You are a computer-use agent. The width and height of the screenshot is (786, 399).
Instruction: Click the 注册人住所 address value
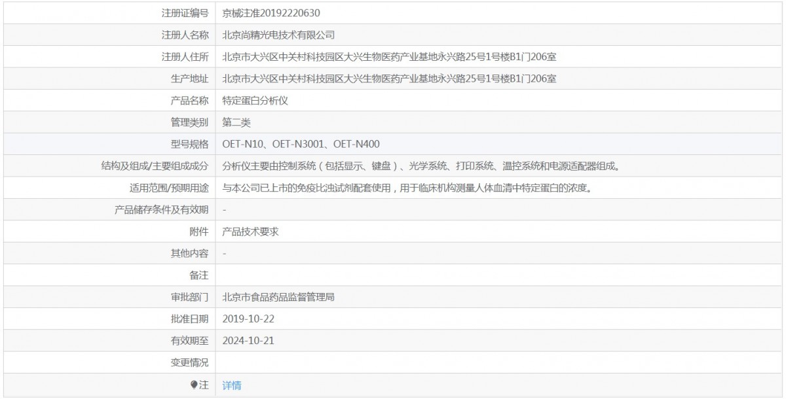(x=390, y=57)
